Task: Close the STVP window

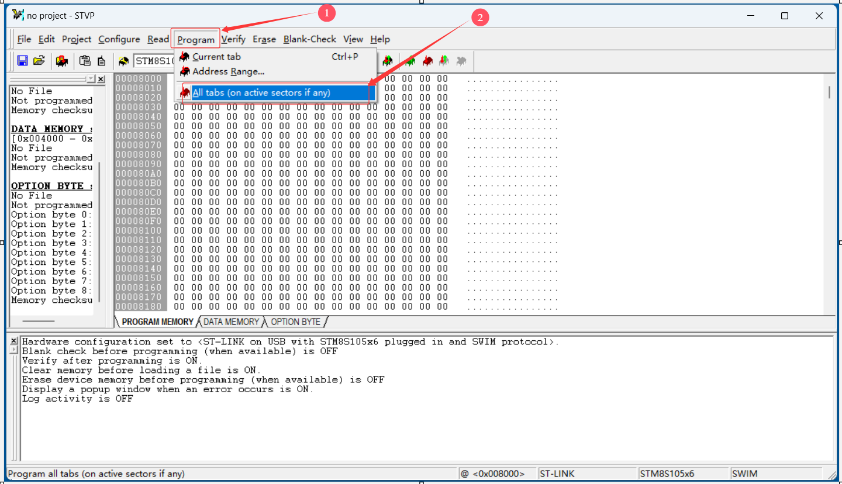Action: 819,16
